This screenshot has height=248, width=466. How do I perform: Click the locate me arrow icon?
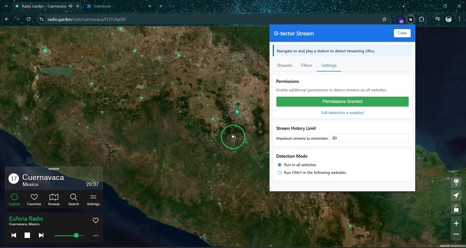coord(456,195)
